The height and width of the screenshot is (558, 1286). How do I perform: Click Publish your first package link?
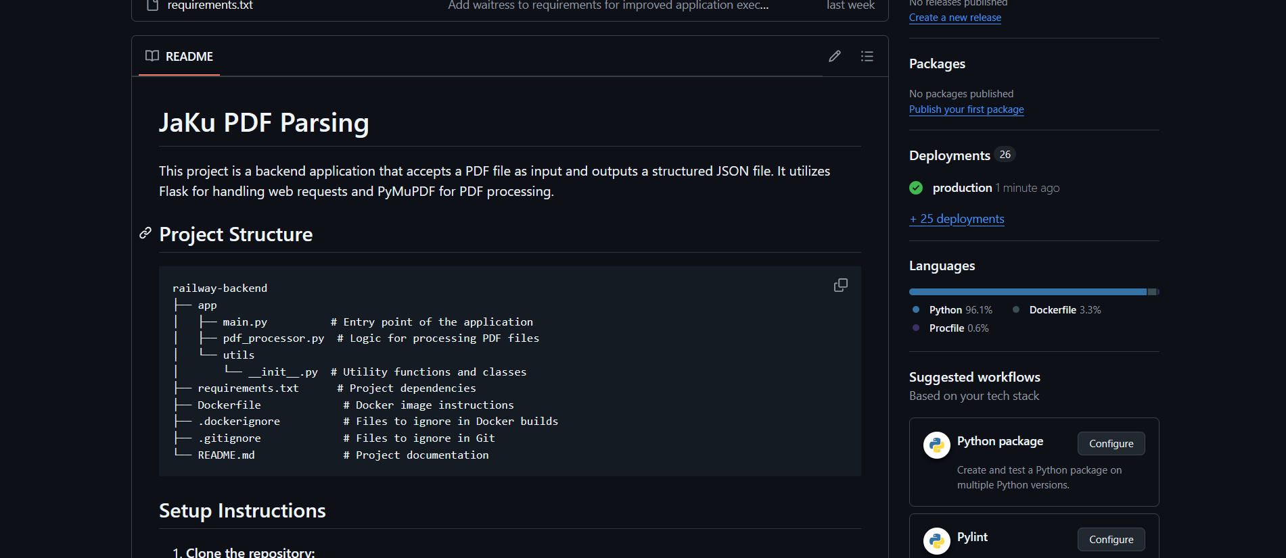click(966, 109)
